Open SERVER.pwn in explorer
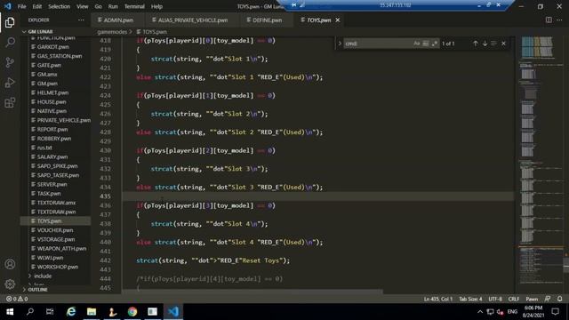Viewport: 569px width, 320px height. (52, 184)
